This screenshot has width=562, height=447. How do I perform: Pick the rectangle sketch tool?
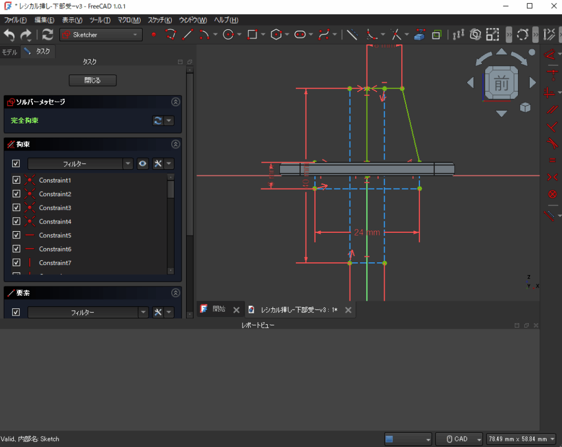click(x=252, y=35)
